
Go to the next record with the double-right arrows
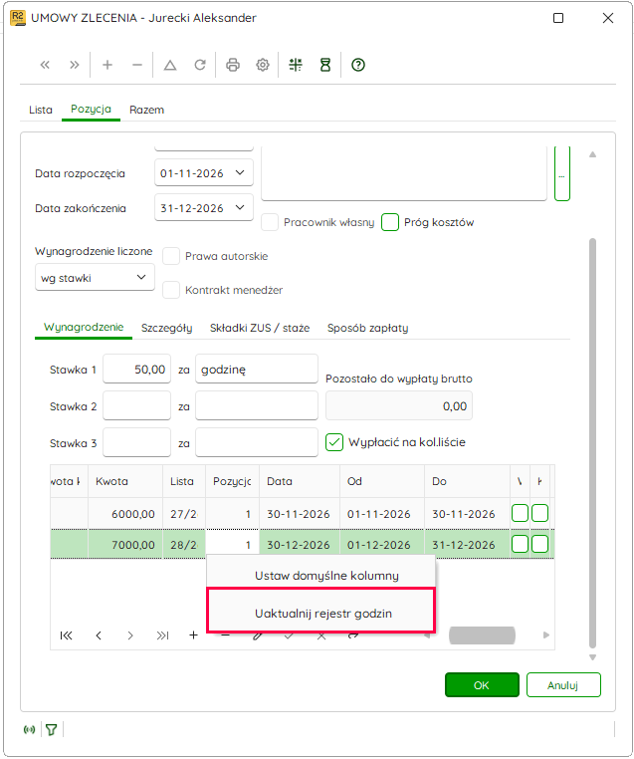click(x=74, y=65)
